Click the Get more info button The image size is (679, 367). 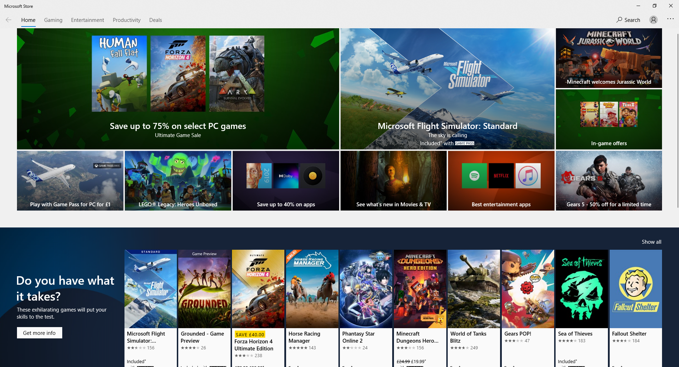coord(40,333)
